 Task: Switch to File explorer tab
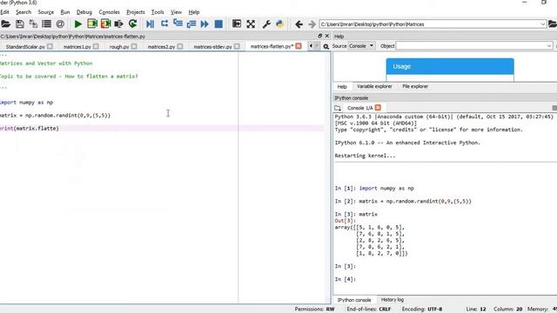pyautogui.click(x=415, y=86)
